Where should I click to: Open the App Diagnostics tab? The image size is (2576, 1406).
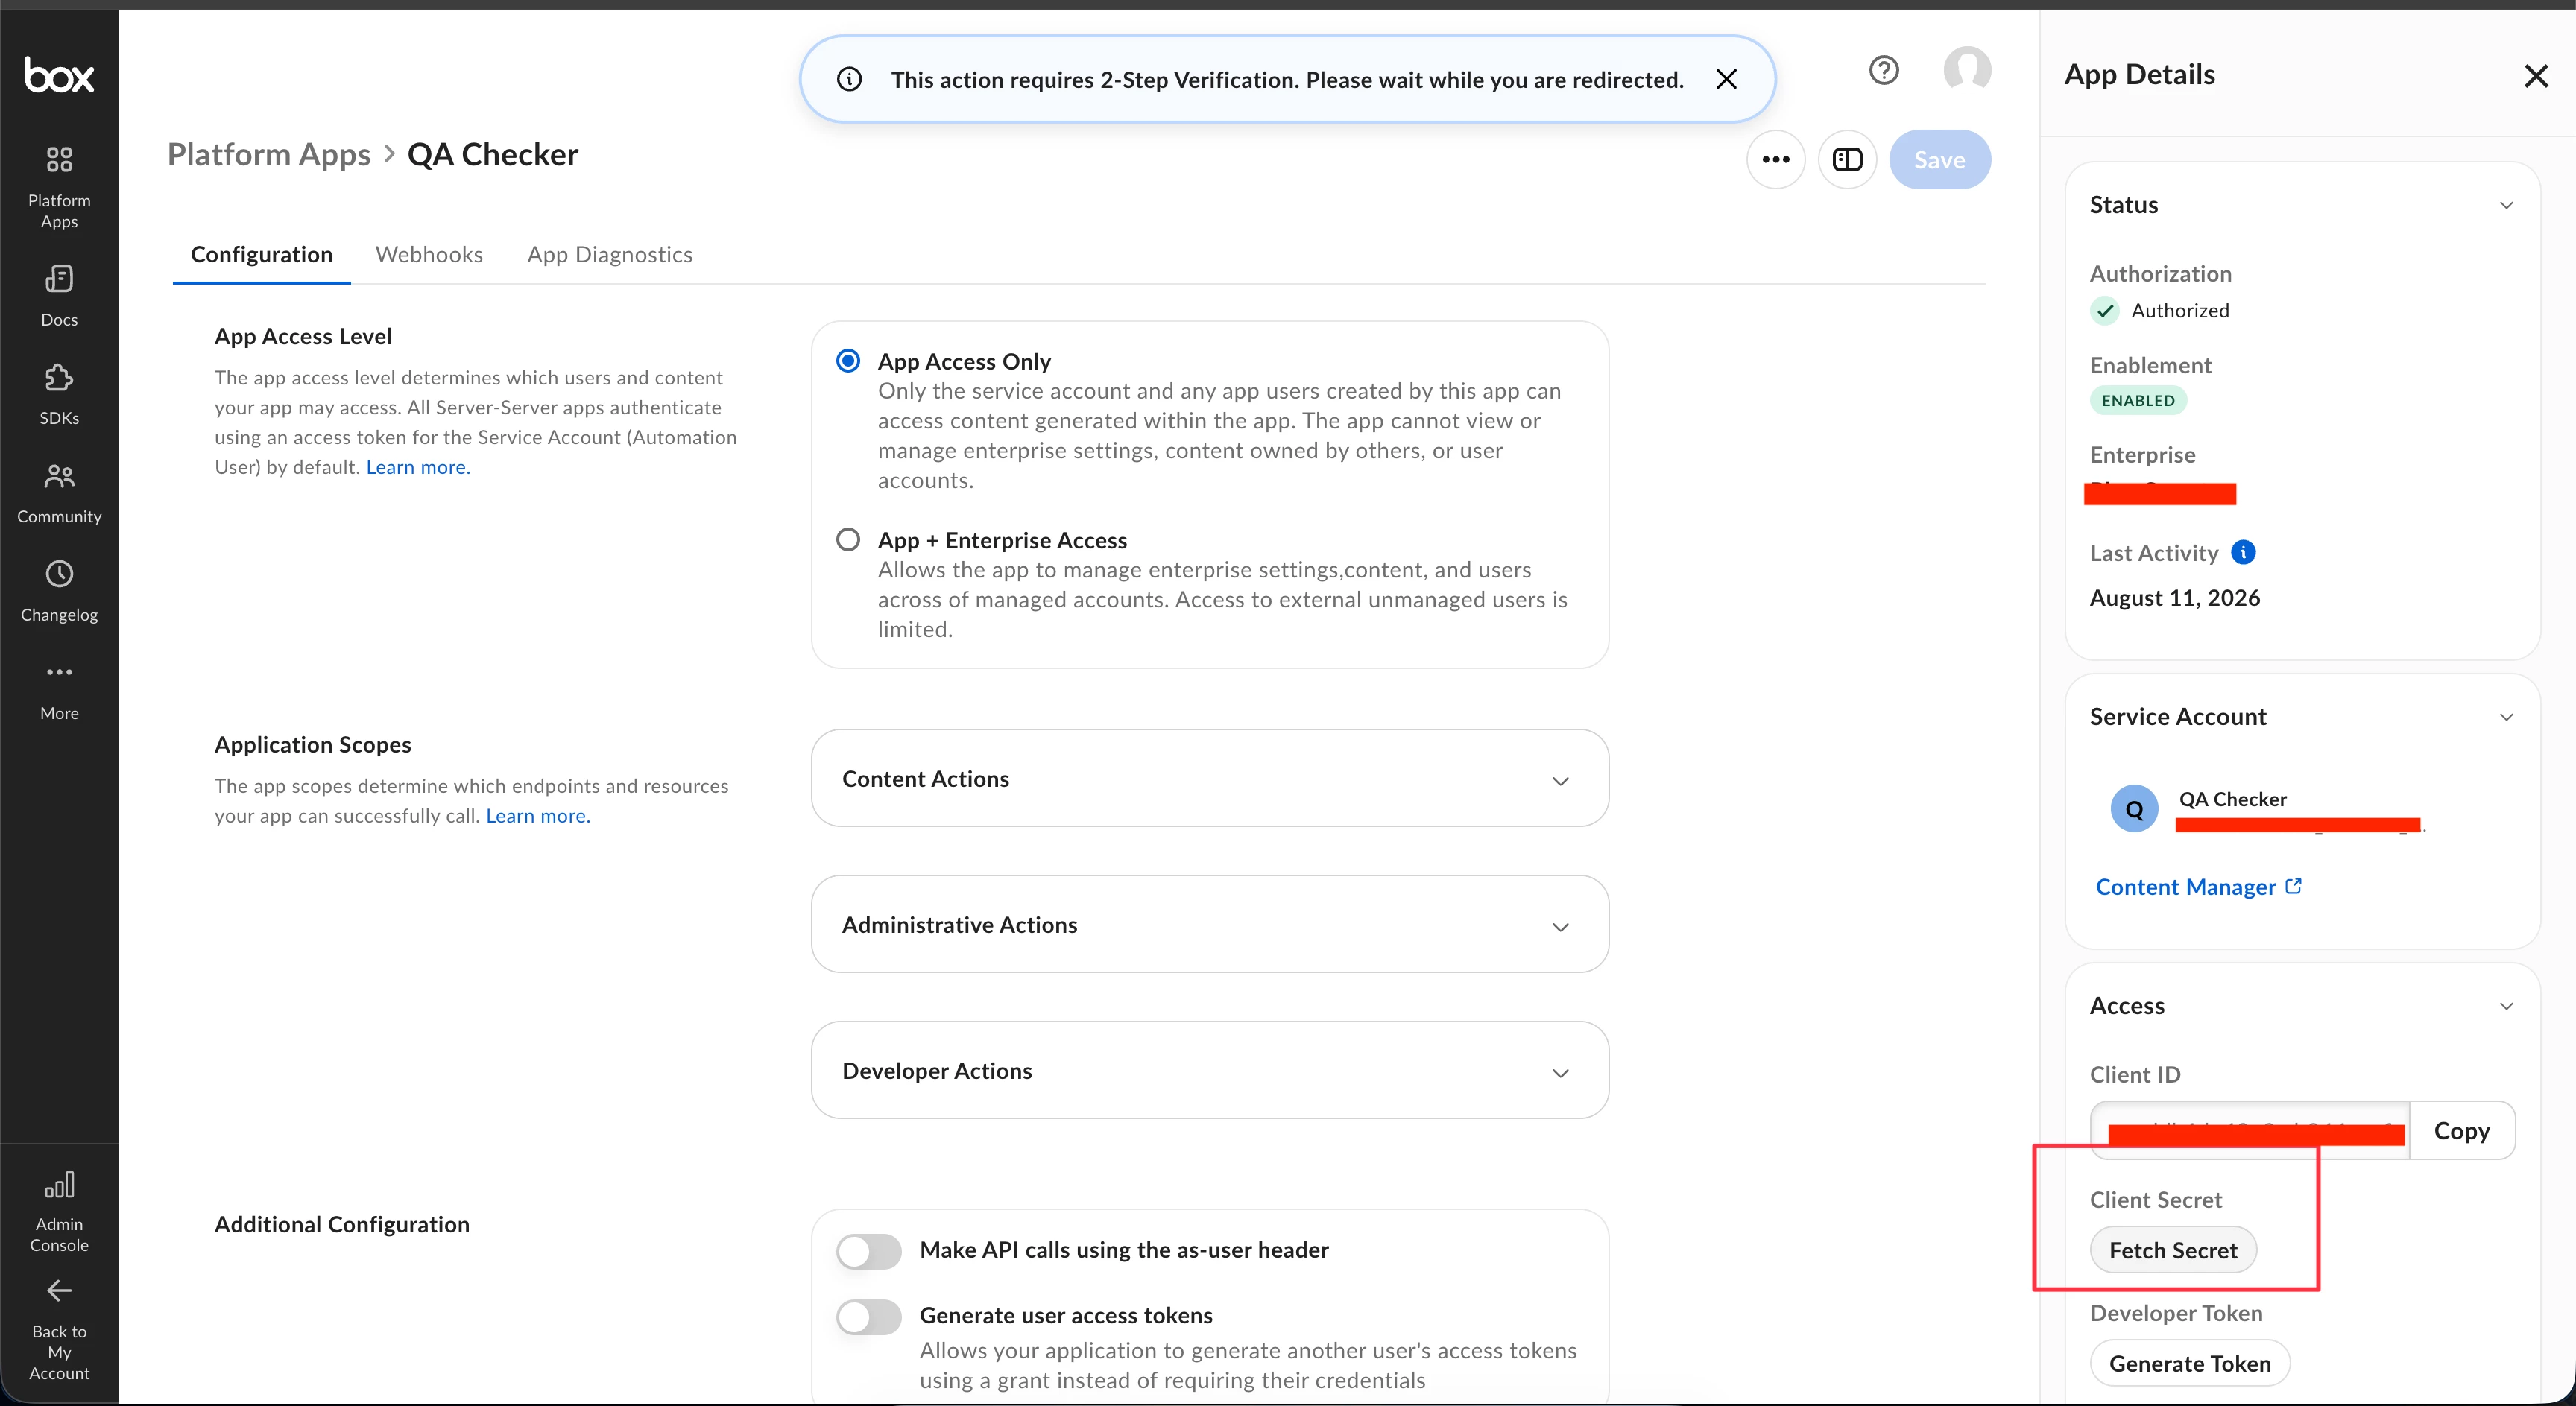click(x=610, y=254)
